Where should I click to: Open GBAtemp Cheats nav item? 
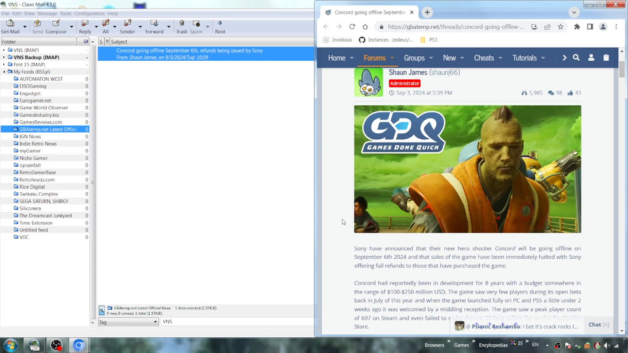(x=484, y=58)
